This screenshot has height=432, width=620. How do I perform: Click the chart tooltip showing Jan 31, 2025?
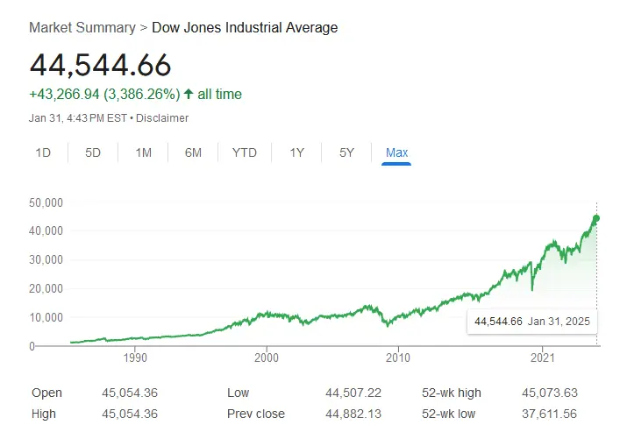[533, 322]
